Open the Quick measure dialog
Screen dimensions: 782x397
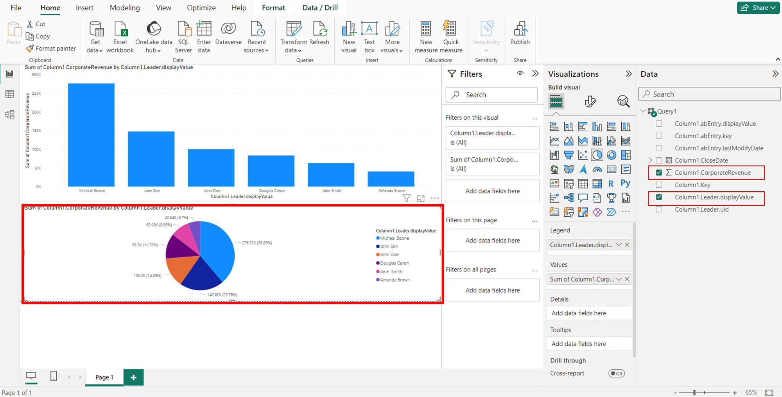(451, 37)
